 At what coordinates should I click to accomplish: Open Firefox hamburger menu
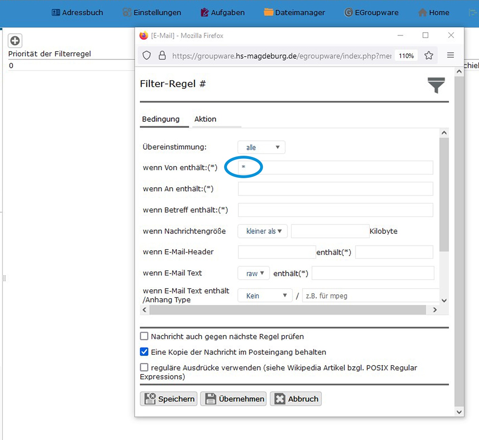point(450,55)
